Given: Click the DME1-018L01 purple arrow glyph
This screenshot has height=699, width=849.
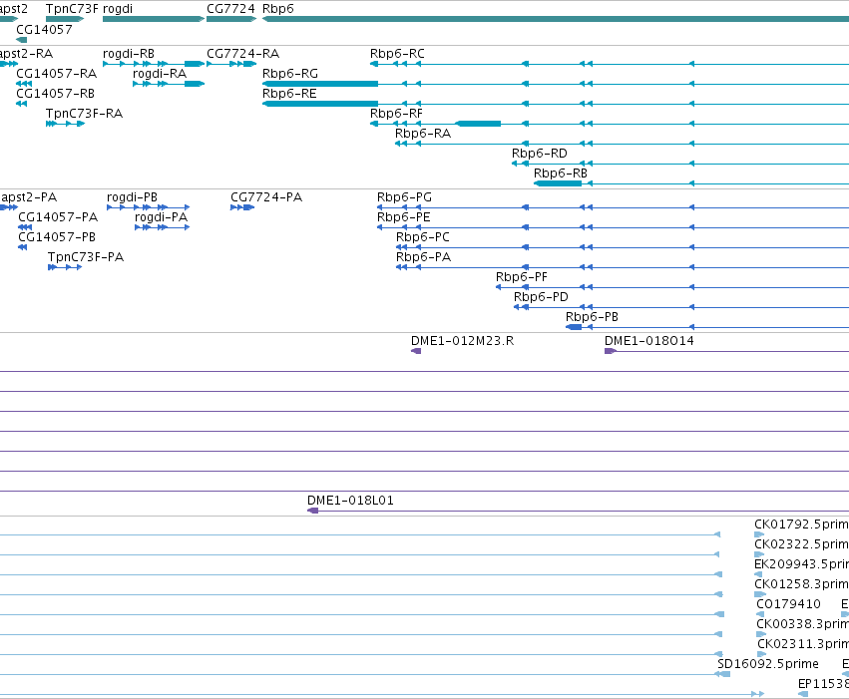Looking at the screenshot, I should coord(312,511).
